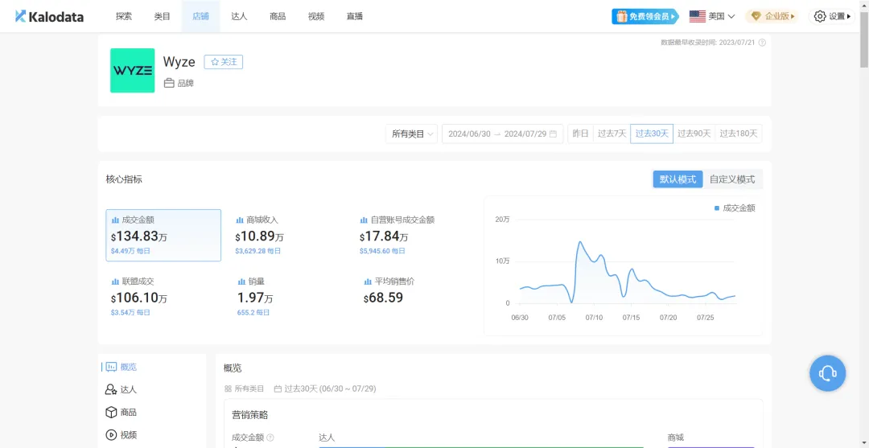Screen dimensions: 869x448
Task: Click the $5,945.60 每日 daily value
Action: tap(382, 251)
